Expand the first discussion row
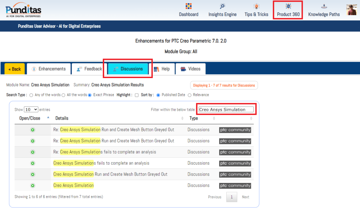 coord(32,130)
